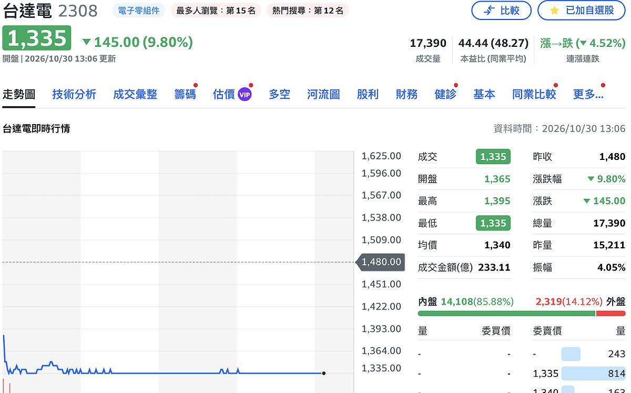The image size is (631, 393).
Task: Click the 最高 value 1,395
Action: point(497,201)
